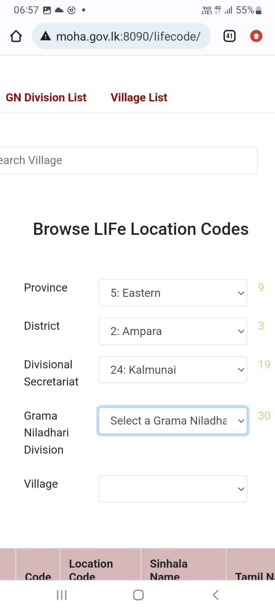
Task: Switch to the GN Division List tab
Action: [46, 98]
